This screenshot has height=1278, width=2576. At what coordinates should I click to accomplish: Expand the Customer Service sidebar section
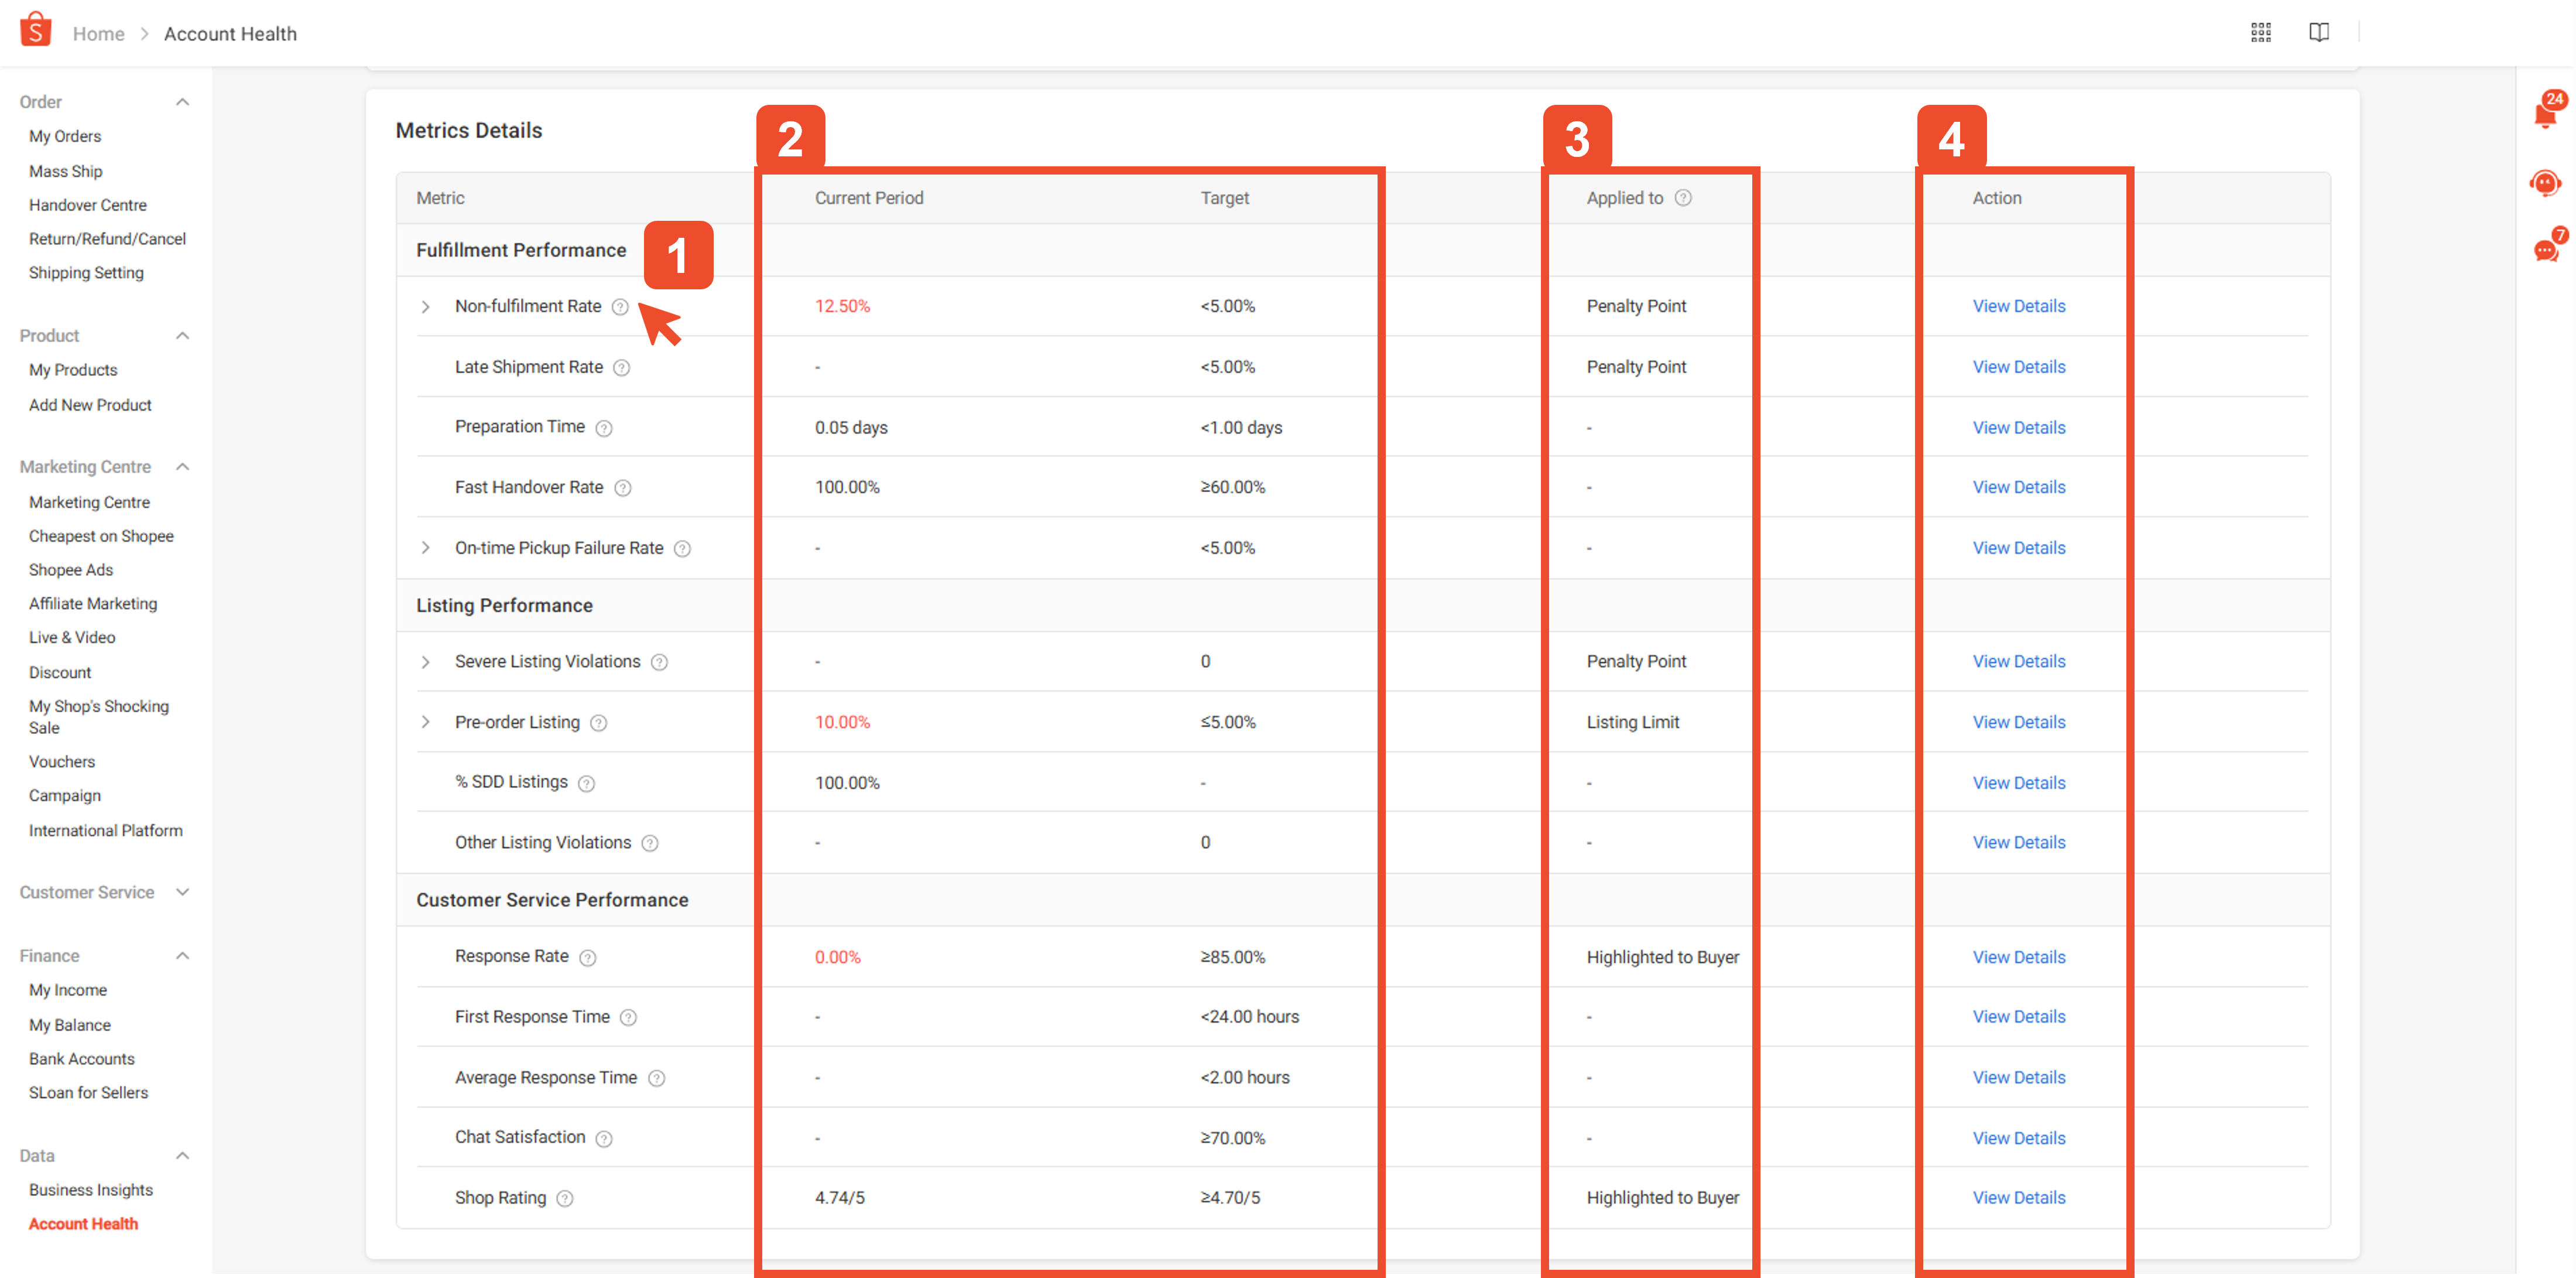(x=183, y=893)
